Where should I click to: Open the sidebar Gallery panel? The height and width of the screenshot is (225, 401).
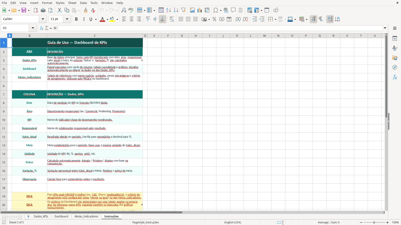[x=395, y=58]
